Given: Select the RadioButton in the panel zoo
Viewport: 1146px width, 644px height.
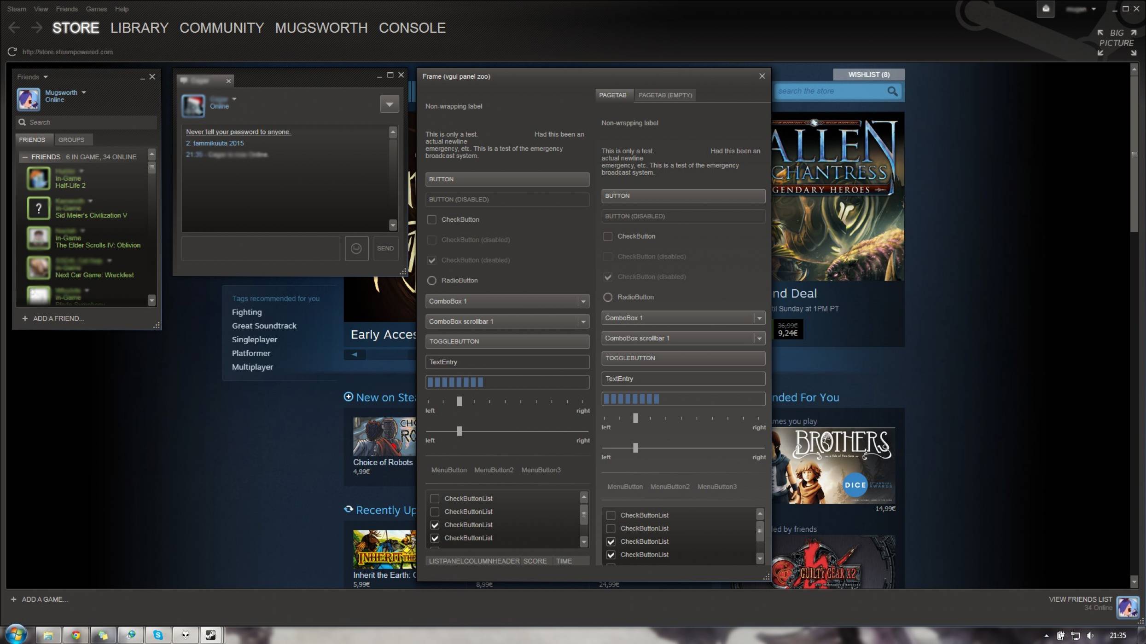Looking at the screenshot, I should [x=431, y=280].
